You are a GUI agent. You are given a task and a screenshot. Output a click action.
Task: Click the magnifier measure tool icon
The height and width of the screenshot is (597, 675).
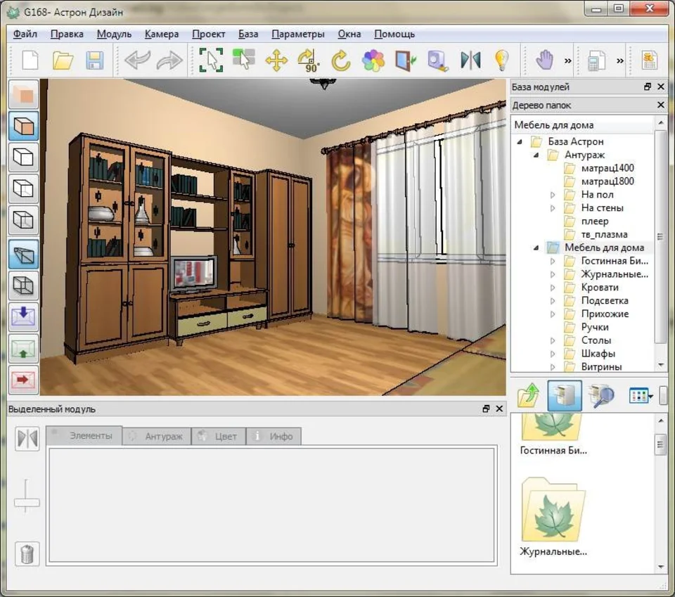click(x=438, y=60)
